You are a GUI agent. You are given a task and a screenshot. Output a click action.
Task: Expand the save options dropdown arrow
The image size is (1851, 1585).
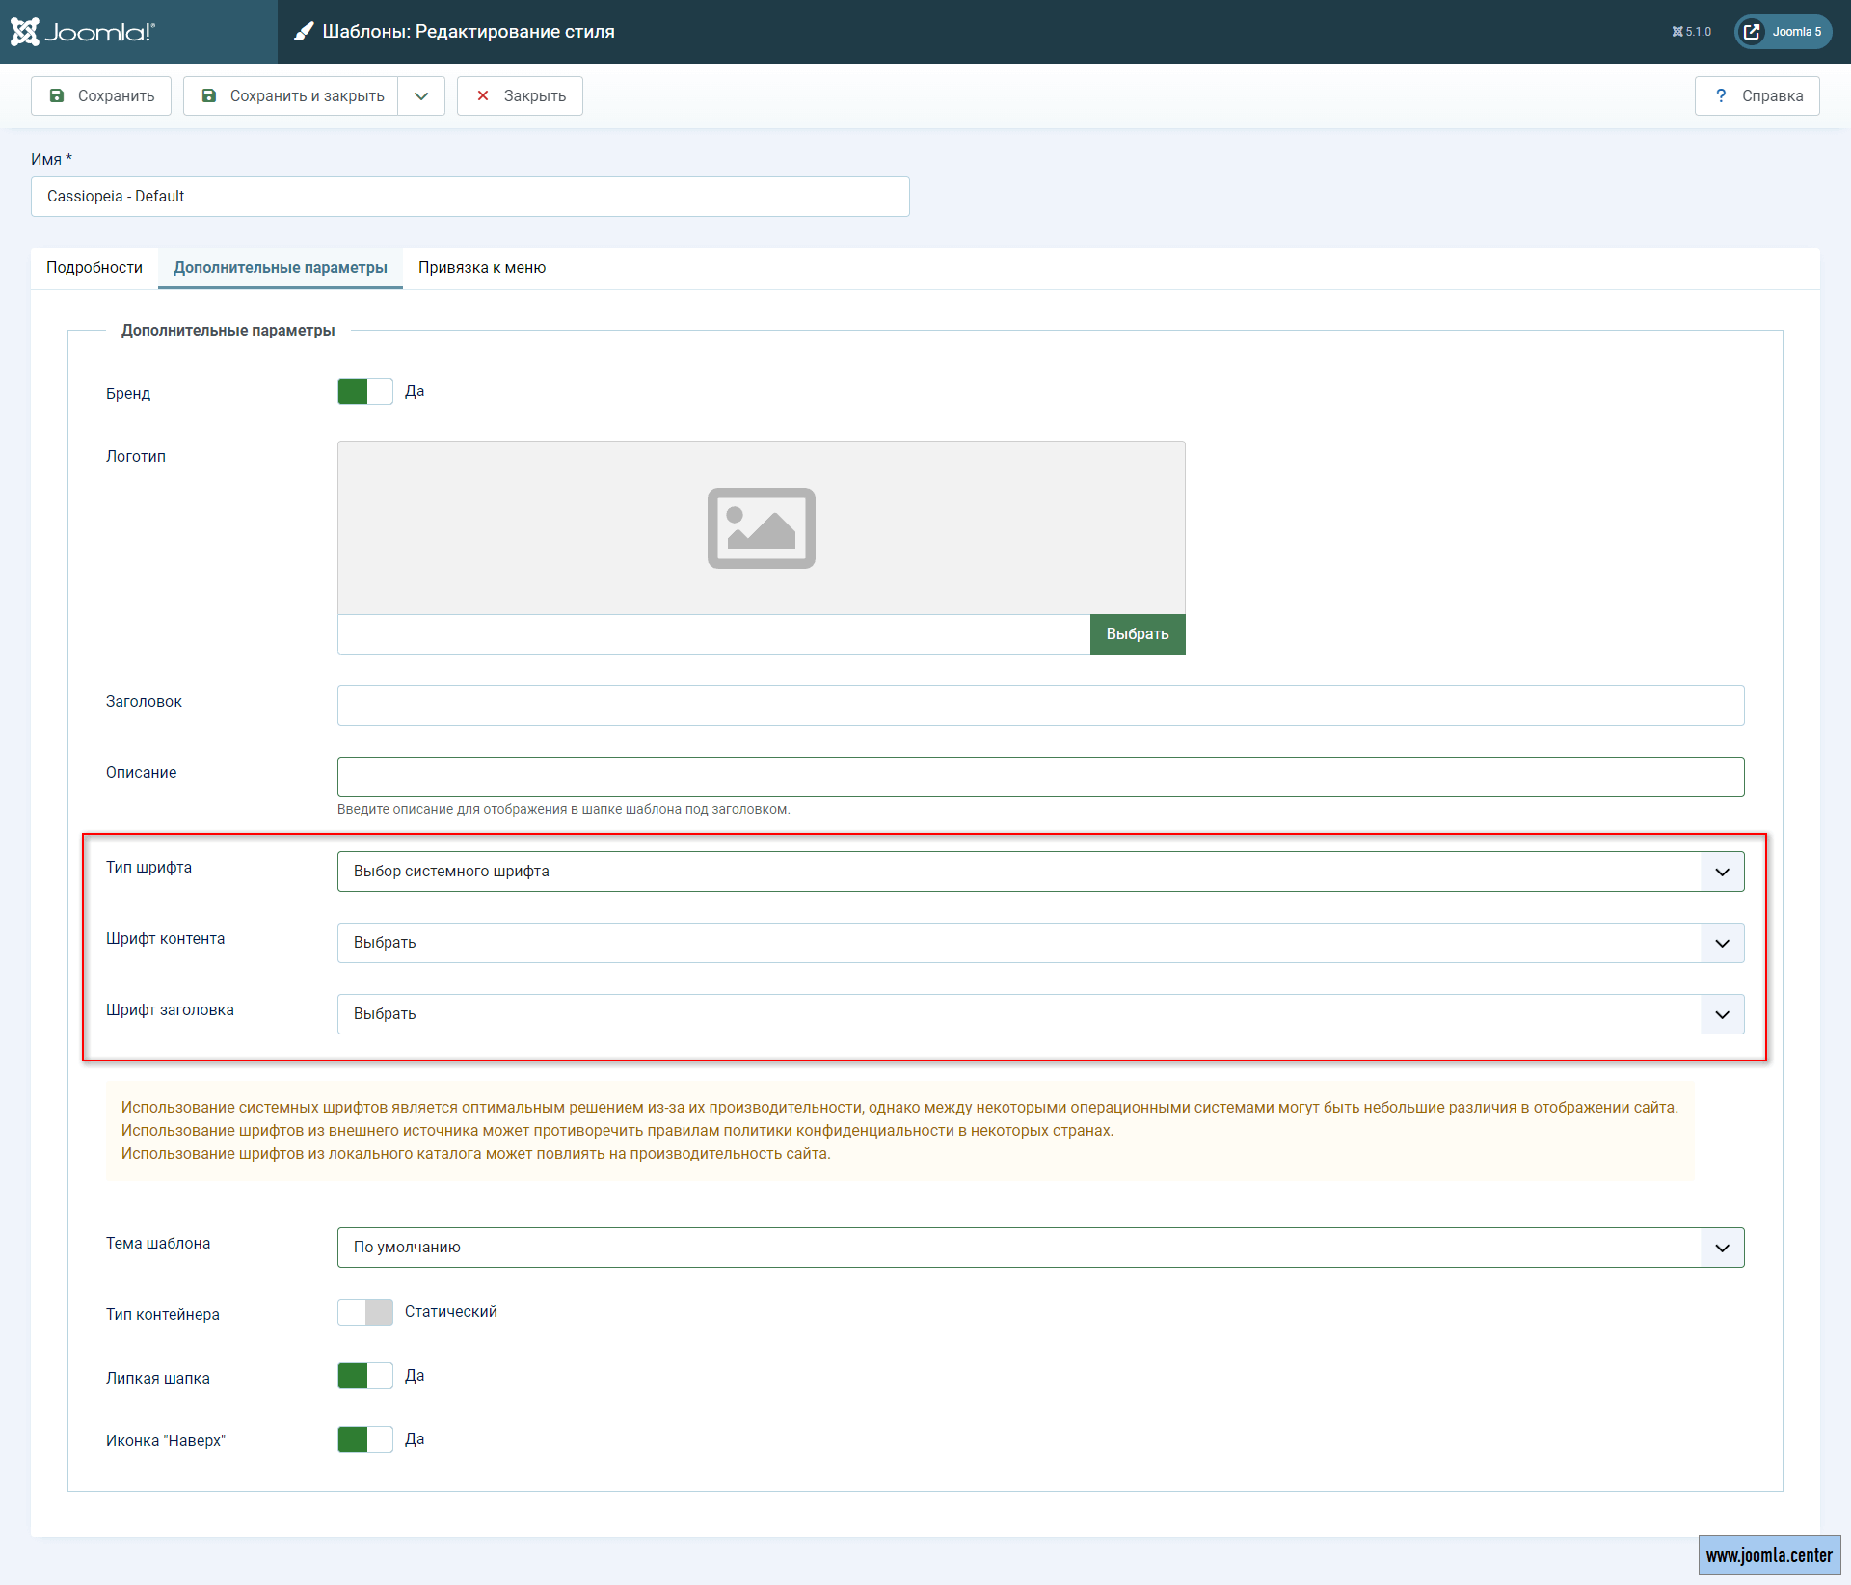pos(421,95)
